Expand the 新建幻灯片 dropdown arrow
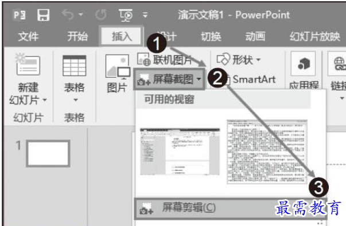346x226 pixels. click(45, 100)
